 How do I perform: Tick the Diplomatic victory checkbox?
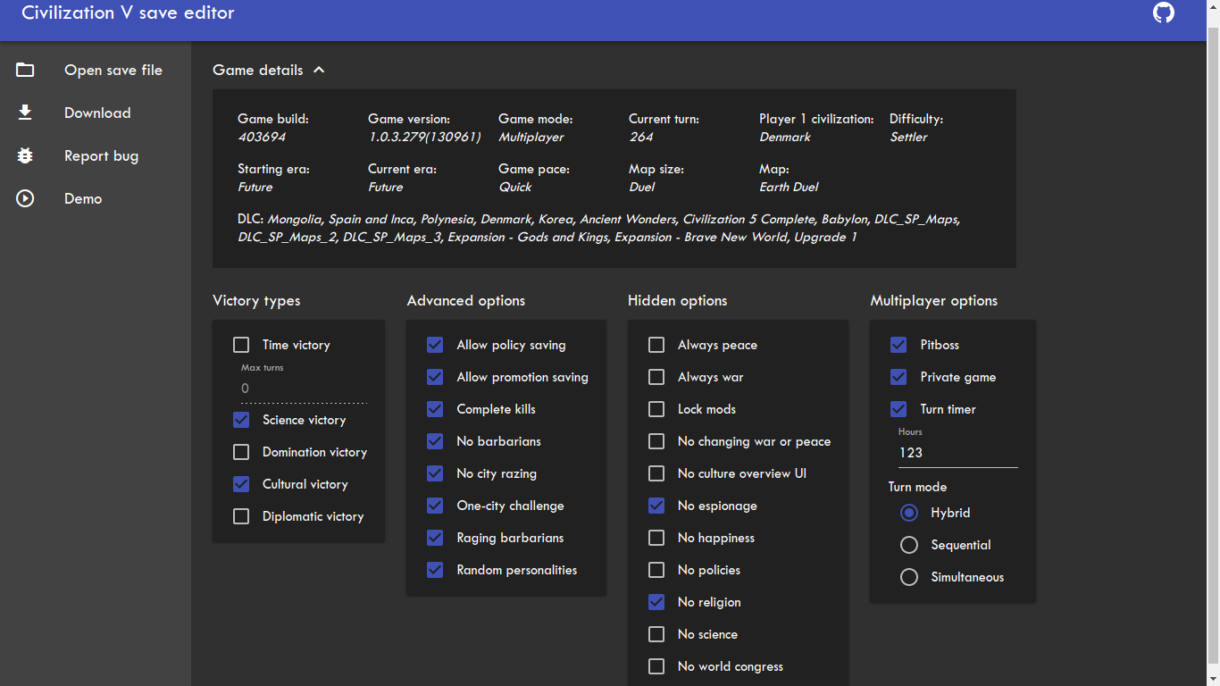click(x=241, y=516)
